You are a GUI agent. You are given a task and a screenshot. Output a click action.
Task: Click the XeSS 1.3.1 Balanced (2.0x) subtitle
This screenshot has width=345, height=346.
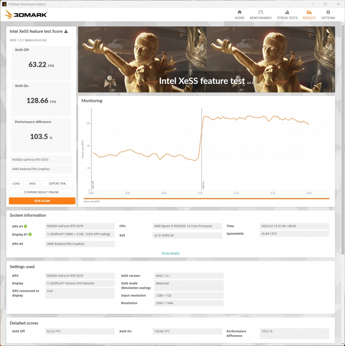[x=28, y=40]
